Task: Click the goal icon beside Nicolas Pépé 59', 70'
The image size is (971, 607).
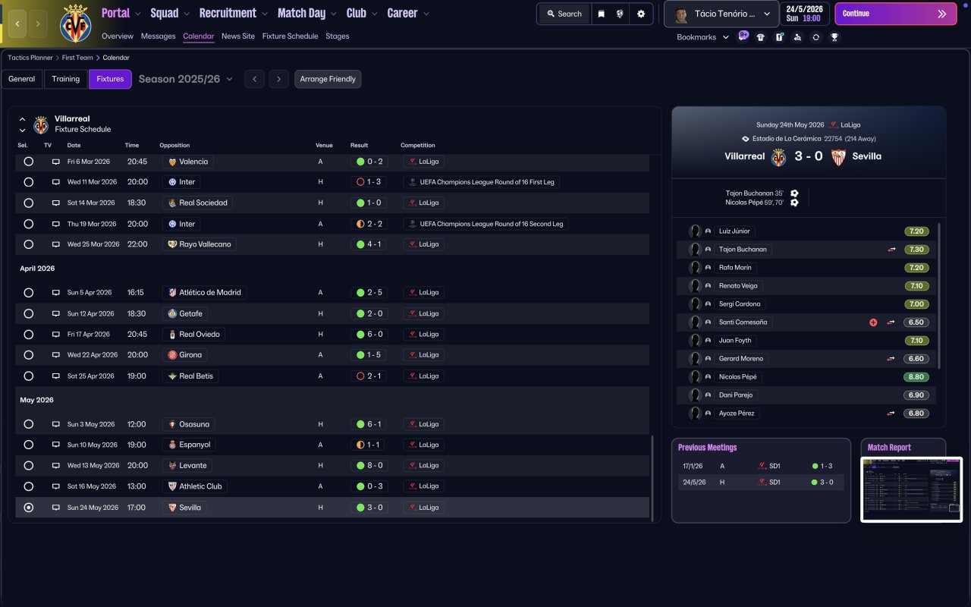Action: pos(794,203)
